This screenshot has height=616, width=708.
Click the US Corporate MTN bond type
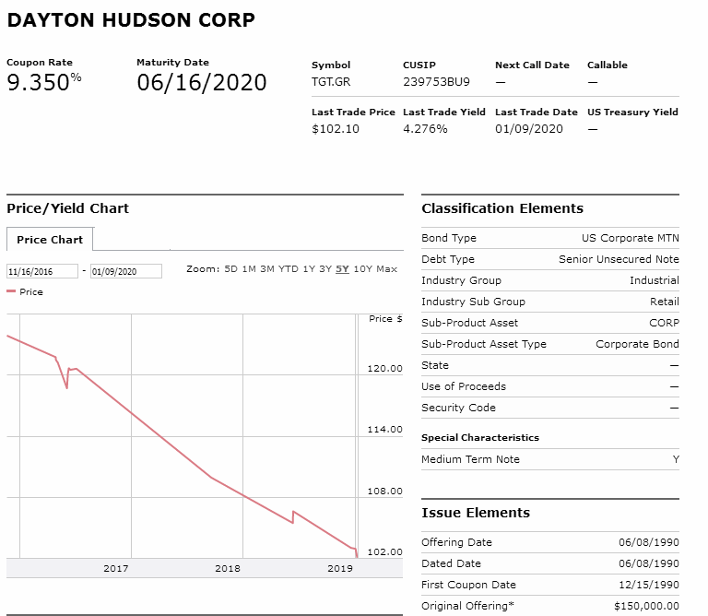[631, 238]
